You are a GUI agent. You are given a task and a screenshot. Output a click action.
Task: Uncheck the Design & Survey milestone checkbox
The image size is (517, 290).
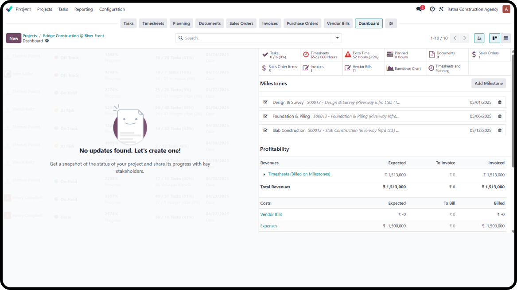pos(265,102)
